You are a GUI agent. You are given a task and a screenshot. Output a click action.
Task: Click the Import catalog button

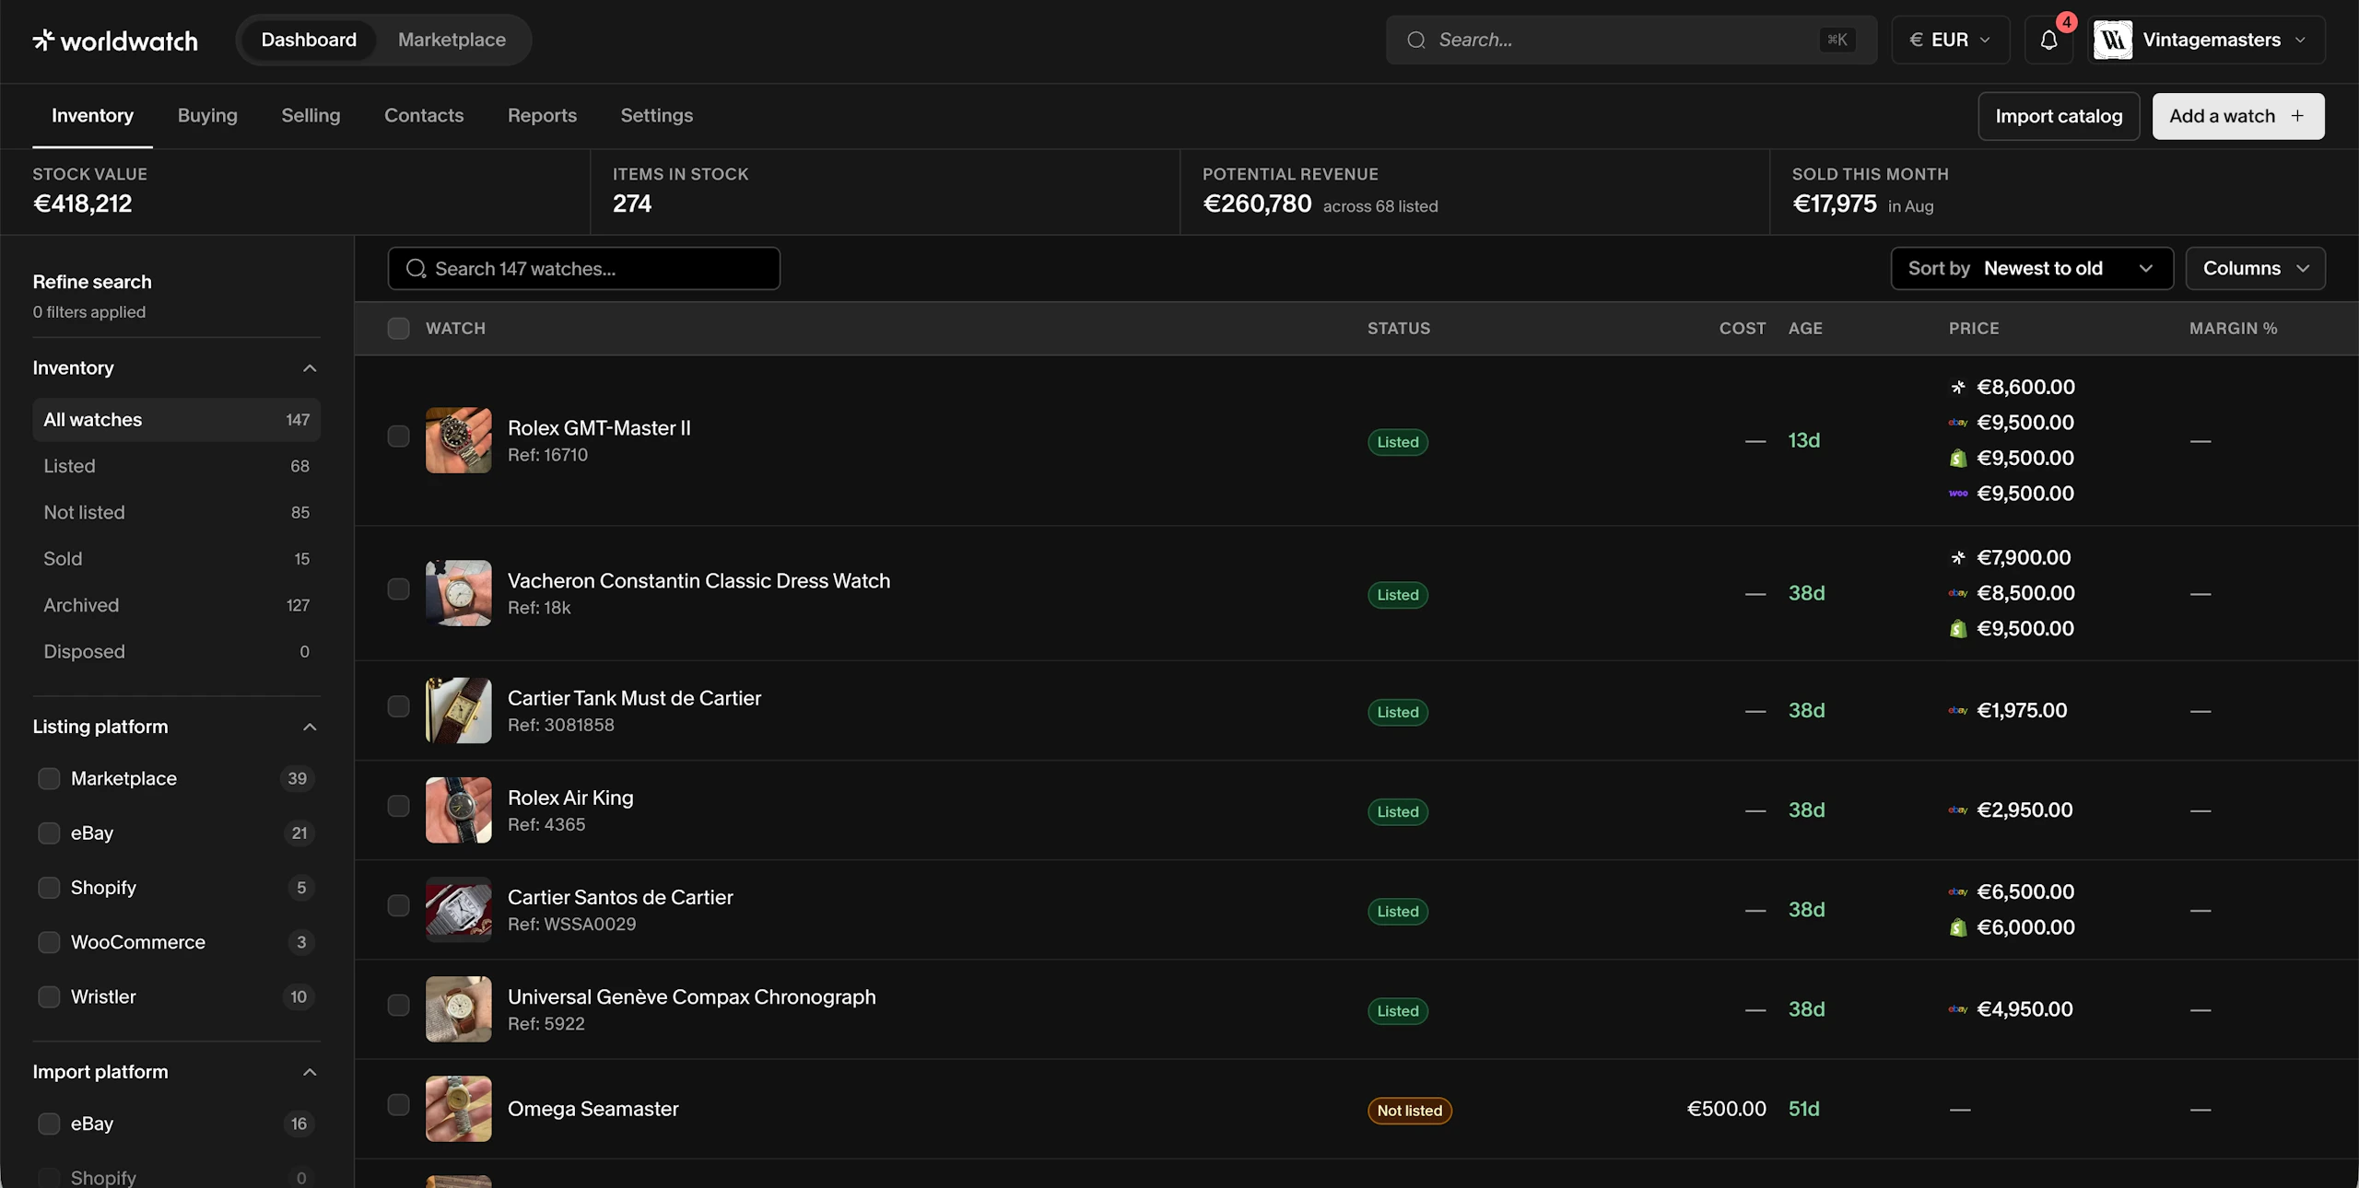(2059, 116)
